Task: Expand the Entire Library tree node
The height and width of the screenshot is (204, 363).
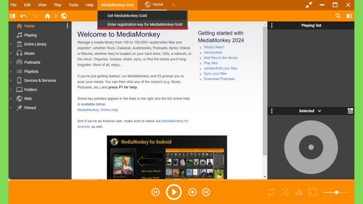Action: click(x=11, y=44)
